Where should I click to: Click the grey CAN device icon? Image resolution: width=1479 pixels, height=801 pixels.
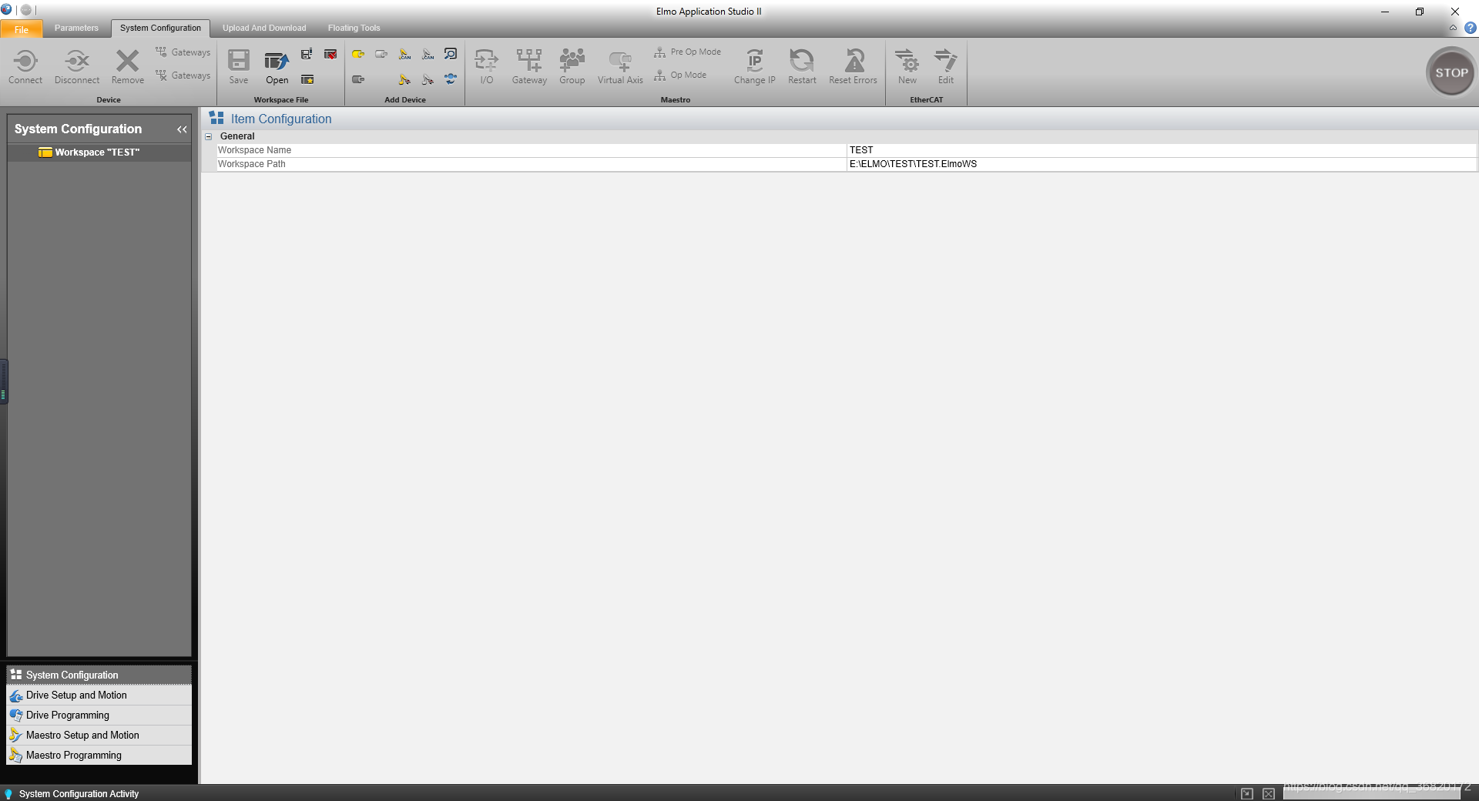pos(428,54)
